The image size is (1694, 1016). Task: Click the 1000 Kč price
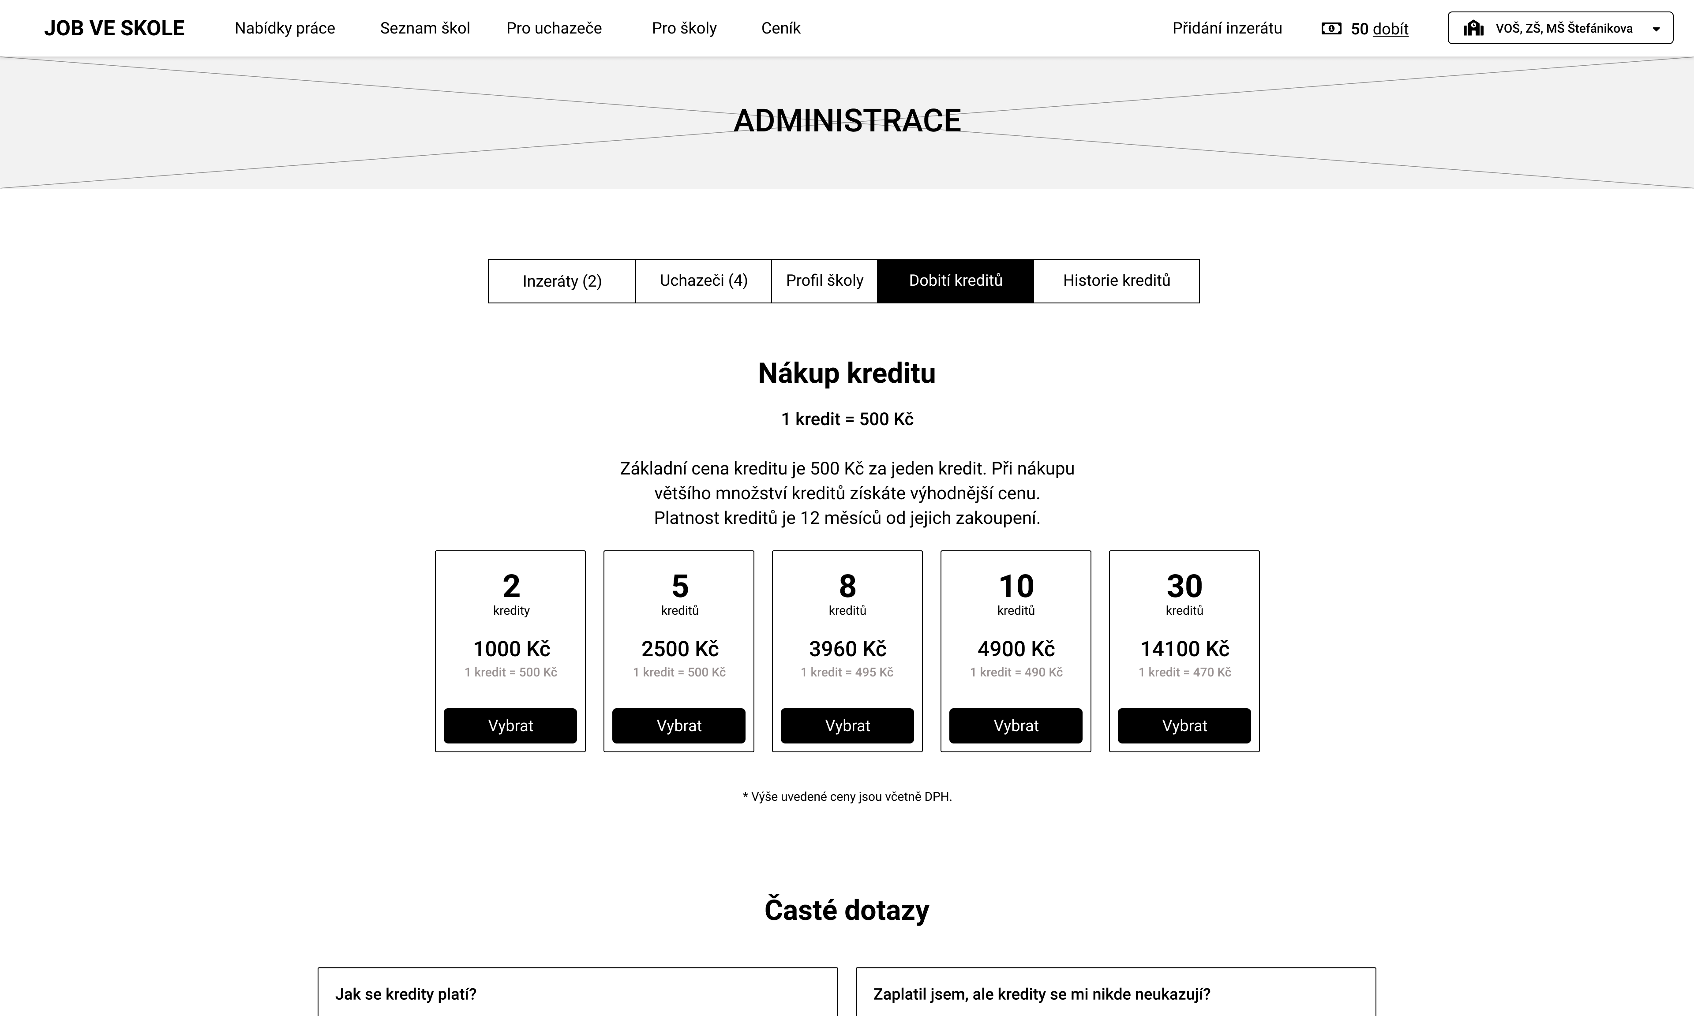(x=511, y=648)
